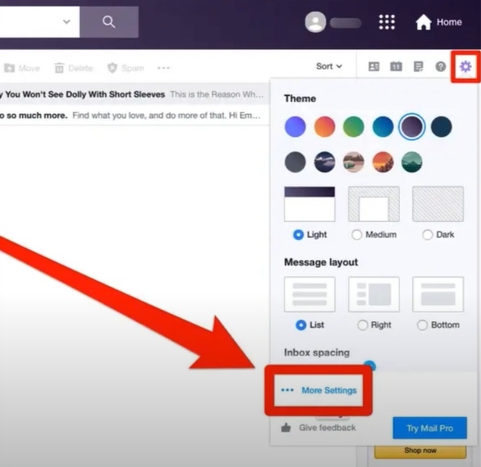Open the apps grid icon

(387, 22)
